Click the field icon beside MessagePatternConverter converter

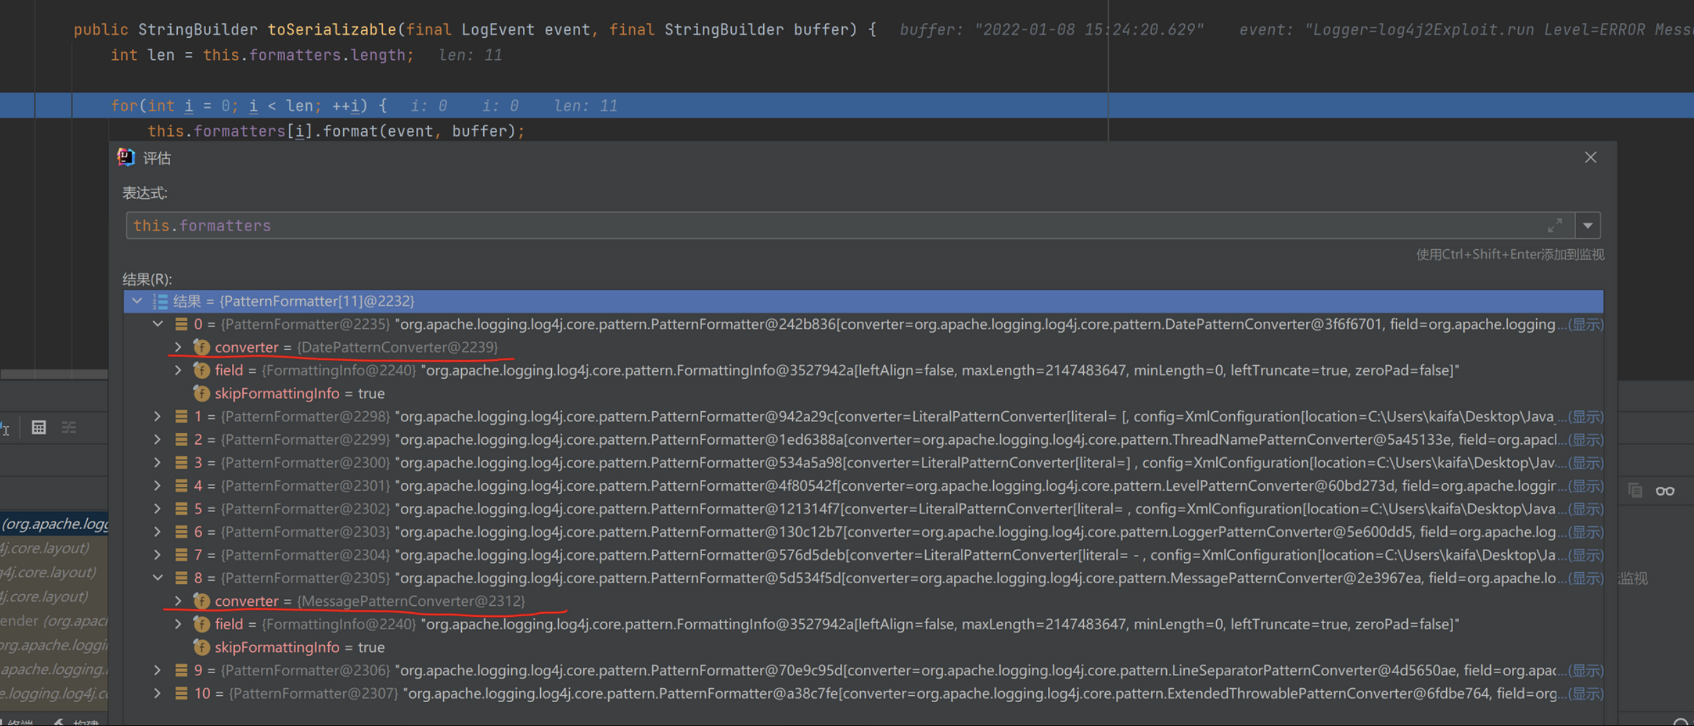tap(201, 601)
